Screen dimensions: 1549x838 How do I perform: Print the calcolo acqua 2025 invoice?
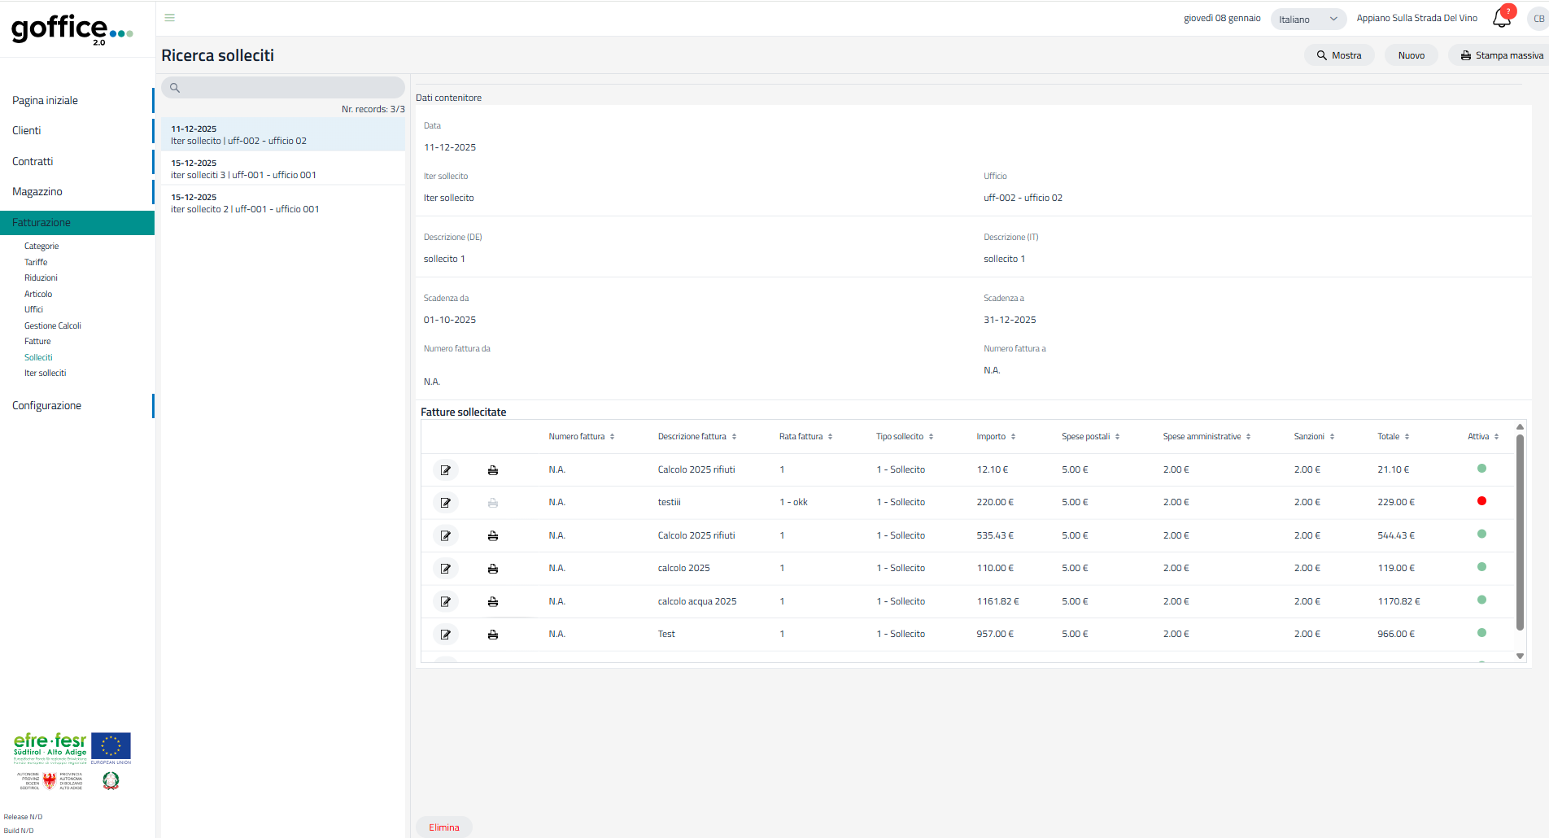point(492,602)
